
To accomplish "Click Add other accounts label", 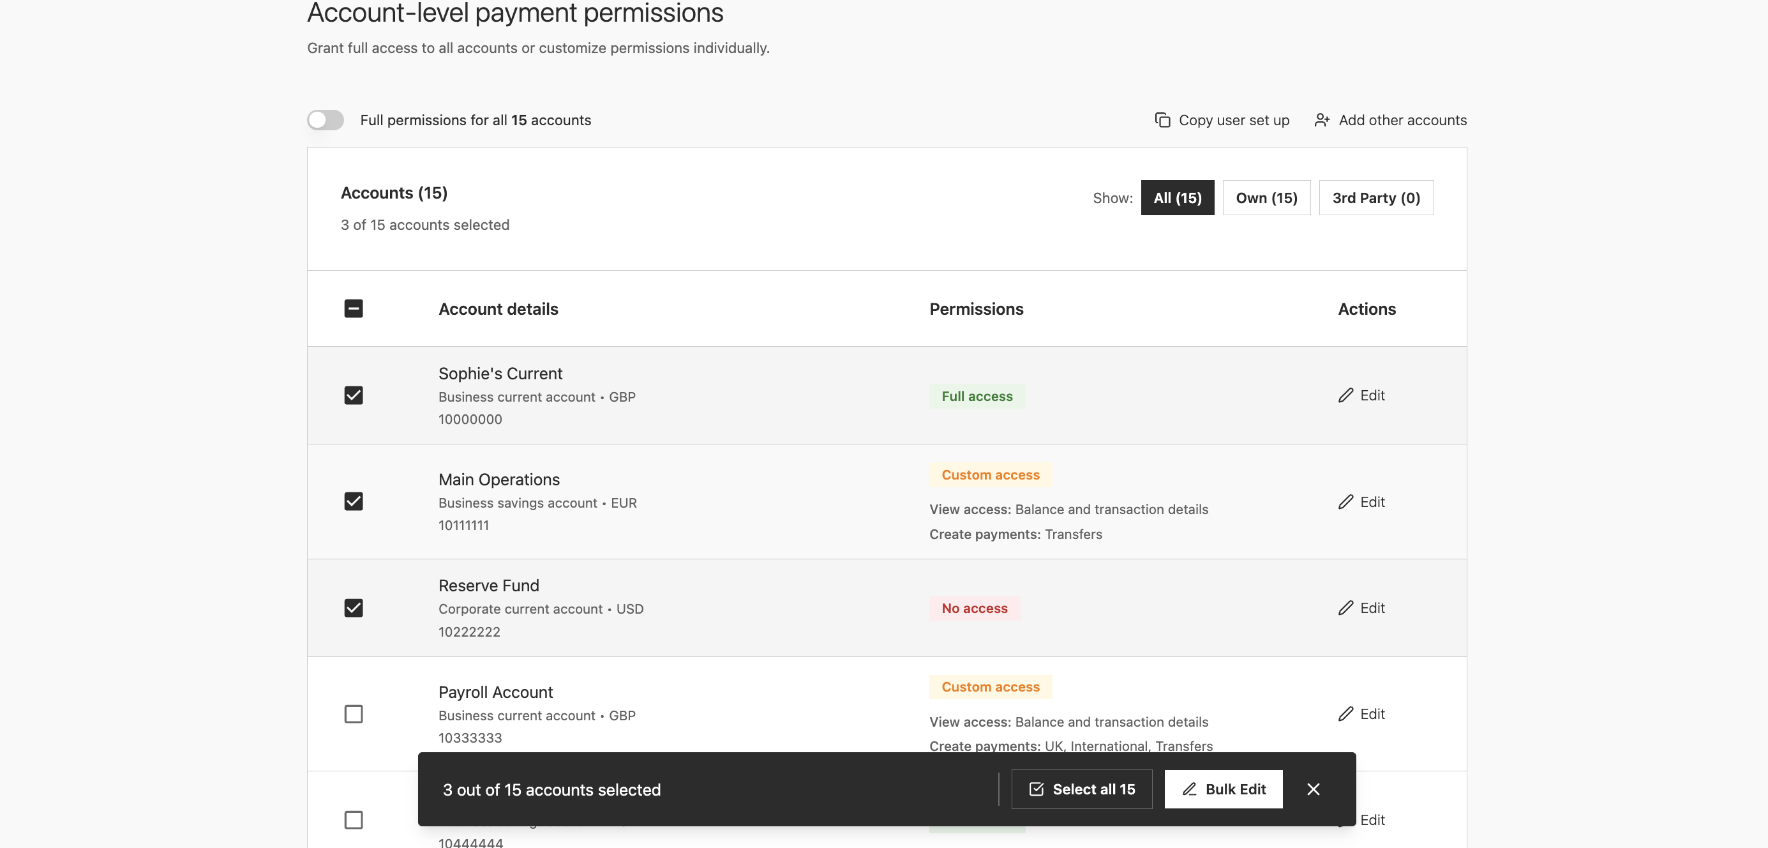I will (x=1403, y=120).
